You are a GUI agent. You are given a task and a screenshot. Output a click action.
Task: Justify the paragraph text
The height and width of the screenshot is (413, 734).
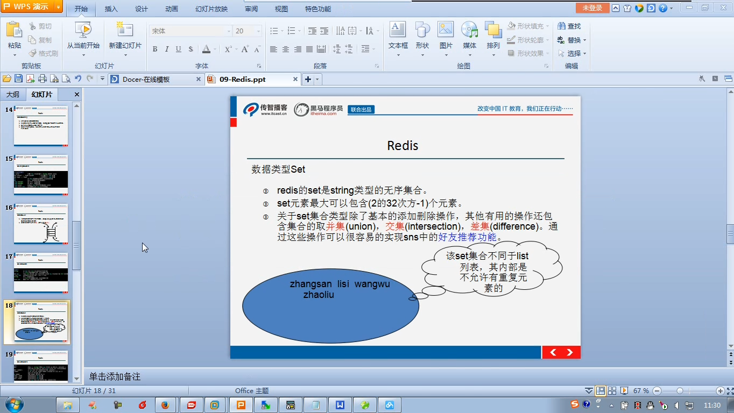pos(309,49)
